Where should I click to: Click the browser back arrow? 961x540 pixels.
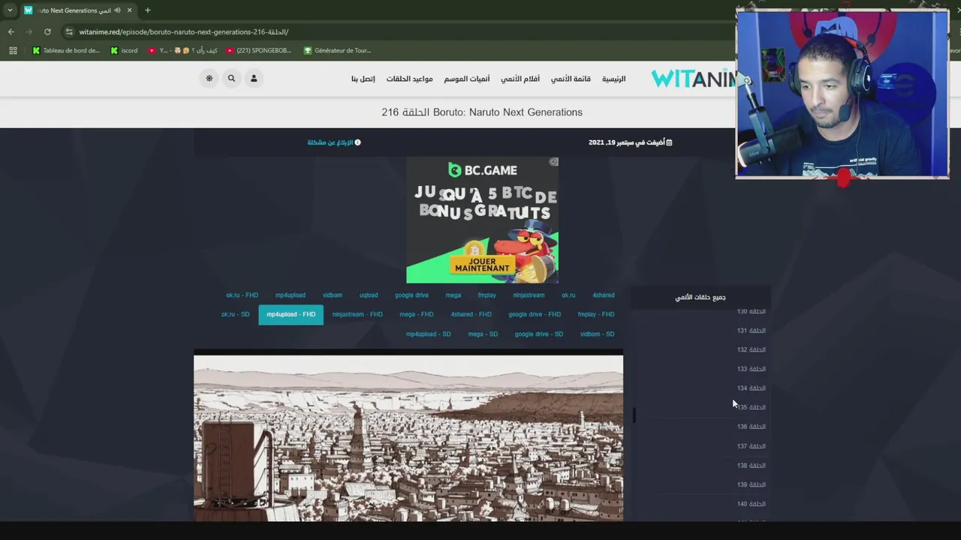coord(11,31)
